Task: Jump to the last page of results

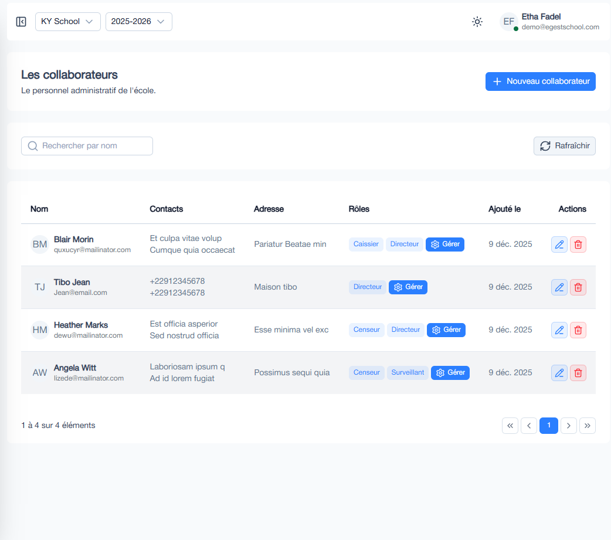Action: (x=587, y=426)
